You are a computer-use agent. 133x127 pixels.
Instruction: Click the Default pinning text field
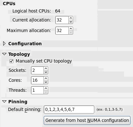point(69,109)
